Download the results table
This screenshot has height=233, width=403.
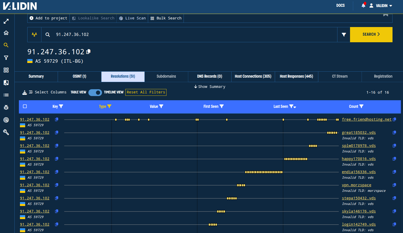click(25, 92)
